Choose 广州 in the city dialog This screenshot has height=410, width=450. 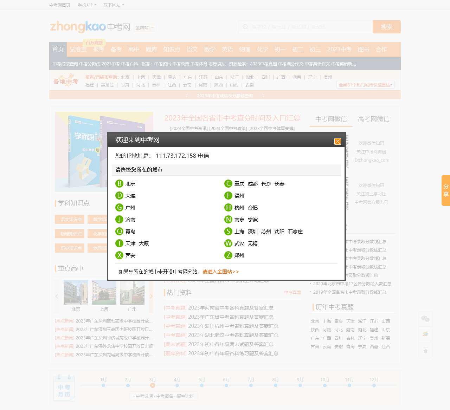130,208
